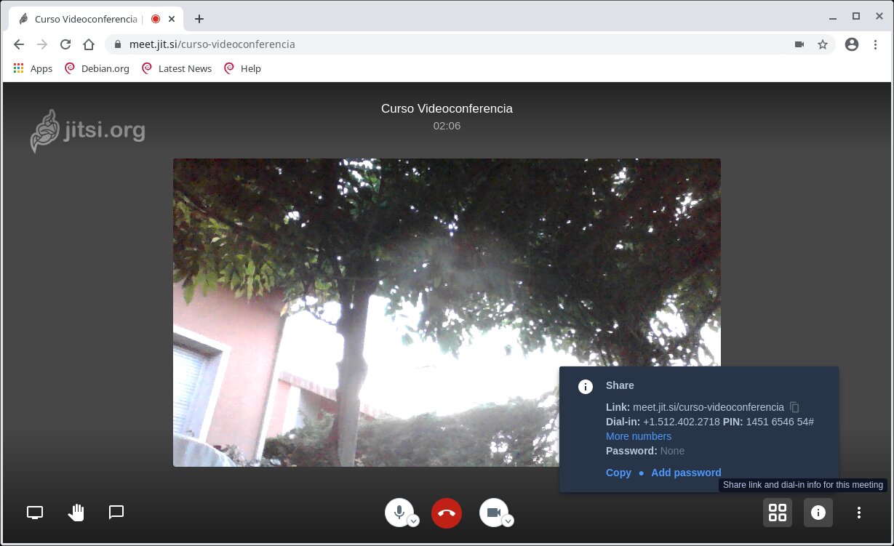Open the chat panel
Image resolution: width=894 pixels, height=546 pixels.
116,513
